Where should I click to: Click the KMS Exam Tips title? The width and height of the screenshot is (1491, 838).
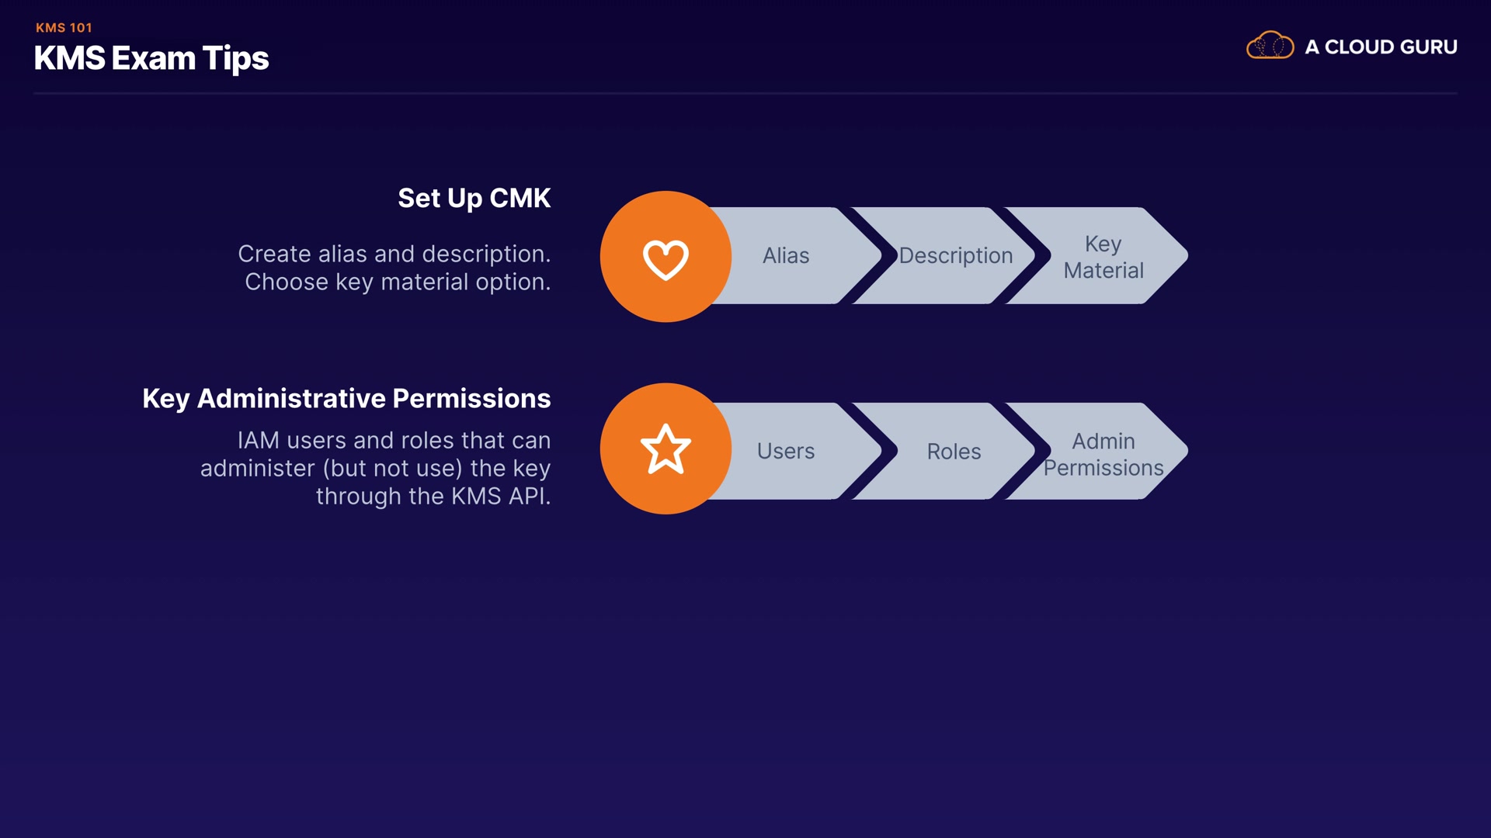pos(151,58)
